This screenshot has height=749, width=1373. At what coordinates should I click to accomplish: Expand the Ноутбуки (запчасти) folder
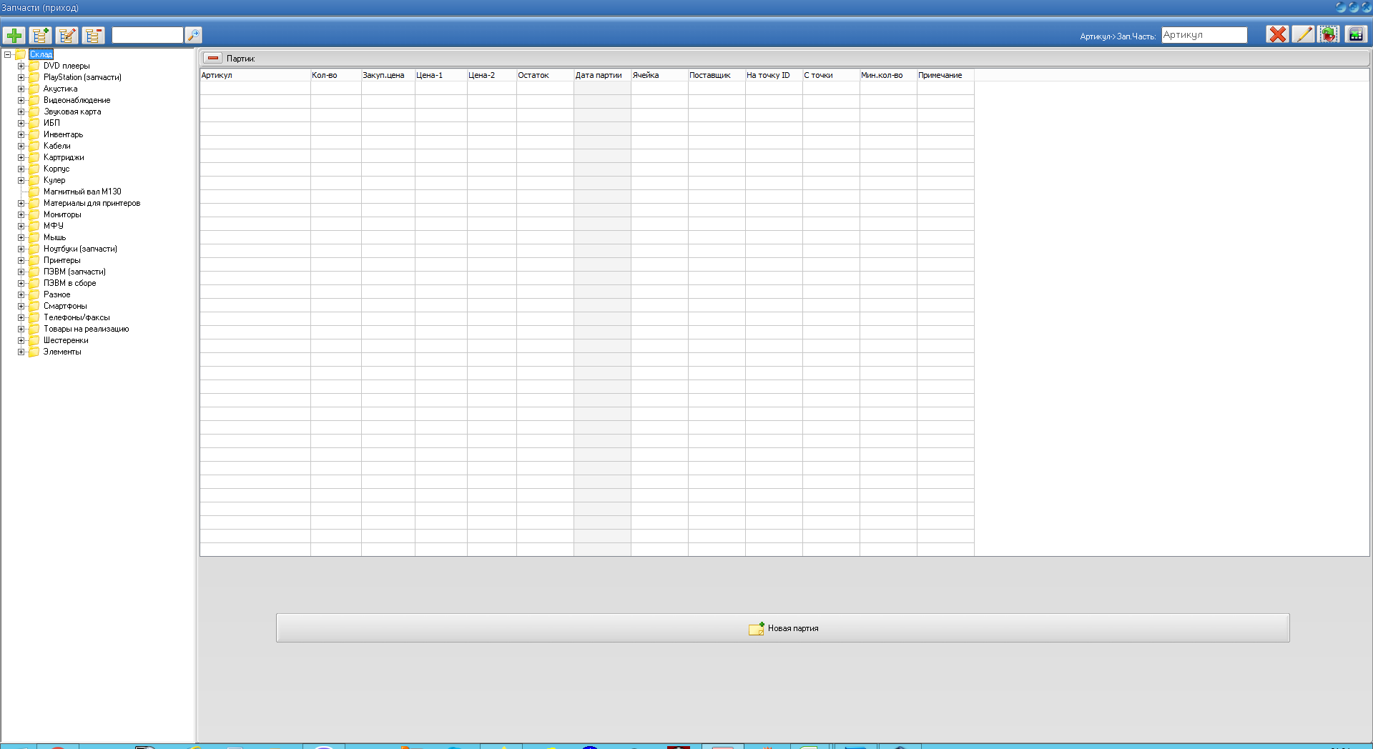pos(21,249)
